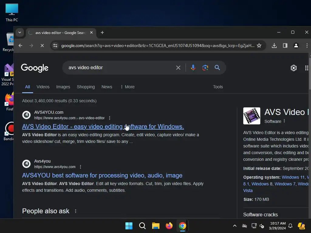Viewport: 311px width, 233px height.
Task: Open File Explorer from taskbar
Action: pos(156,226)
